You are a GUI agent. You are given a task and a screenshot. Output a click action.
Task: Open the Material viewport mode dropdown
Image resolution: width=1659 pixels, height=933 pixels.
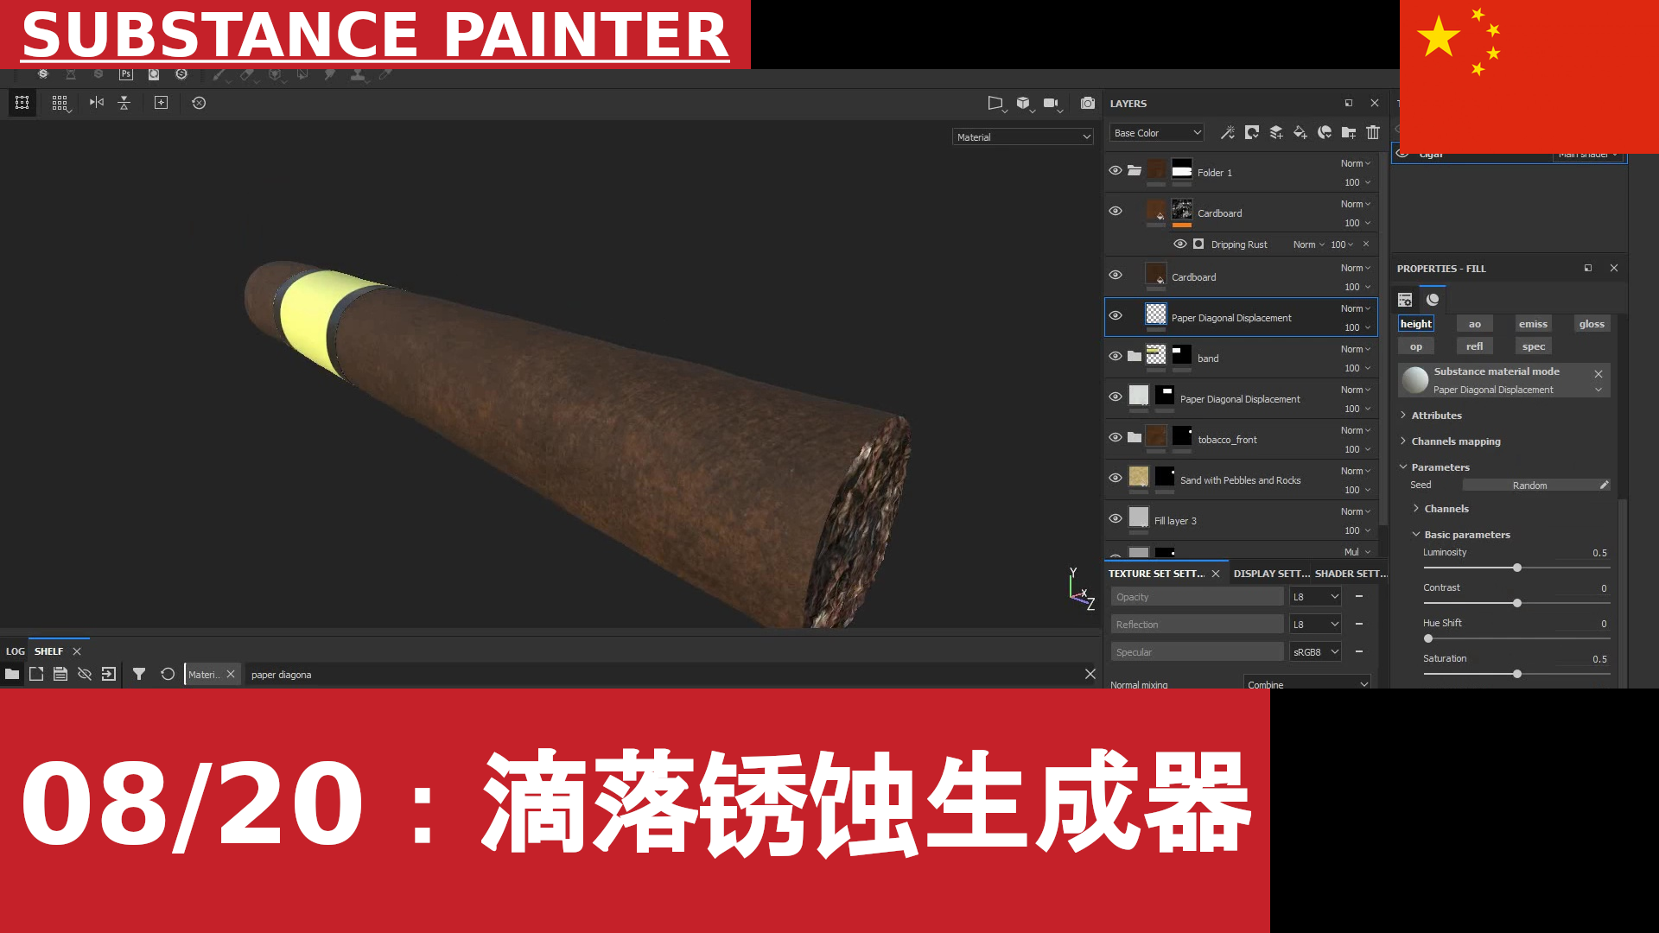pyautogui.click(x=1023, y=136)
